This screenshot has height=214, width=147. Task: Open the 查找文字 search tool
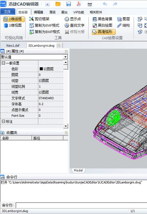click(x=74, y=25)
